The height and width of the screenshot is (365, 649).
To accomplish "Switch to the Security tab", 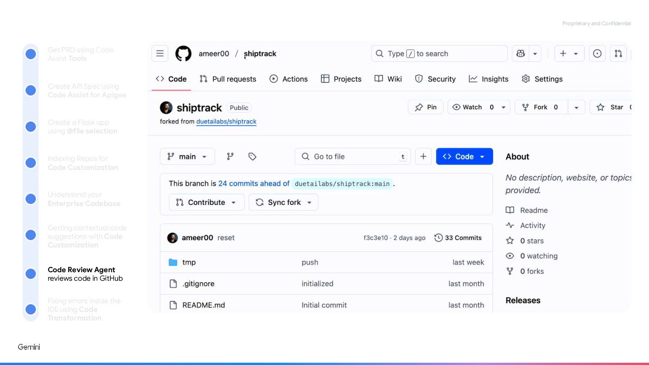I will coord(435,79).
